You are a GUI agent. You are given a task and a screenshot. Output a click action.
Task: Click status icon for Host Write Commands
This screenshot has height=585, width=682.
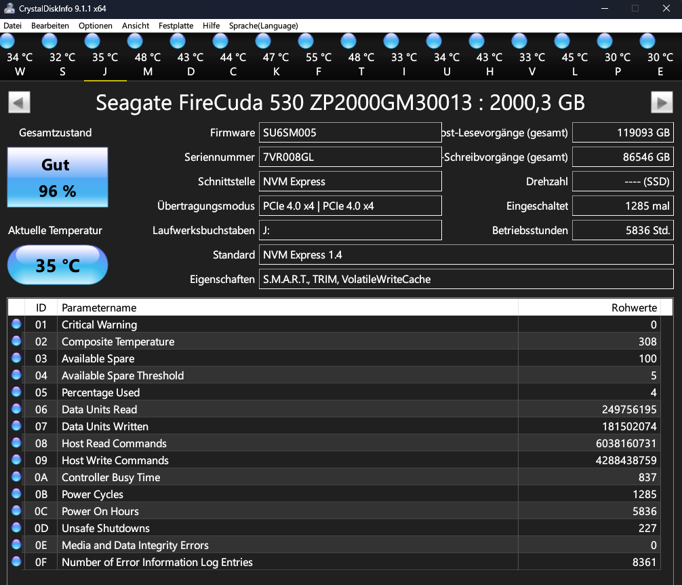16,459
